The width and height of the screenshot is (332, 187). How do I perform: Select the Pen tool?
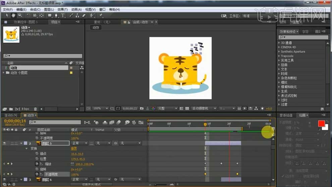click(x=56, y=15)
